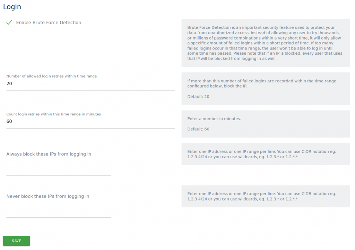The height and width of the screenshot is (250, 355).
Task: Select the Number of allowed login retries label
Action: (52, 76)
